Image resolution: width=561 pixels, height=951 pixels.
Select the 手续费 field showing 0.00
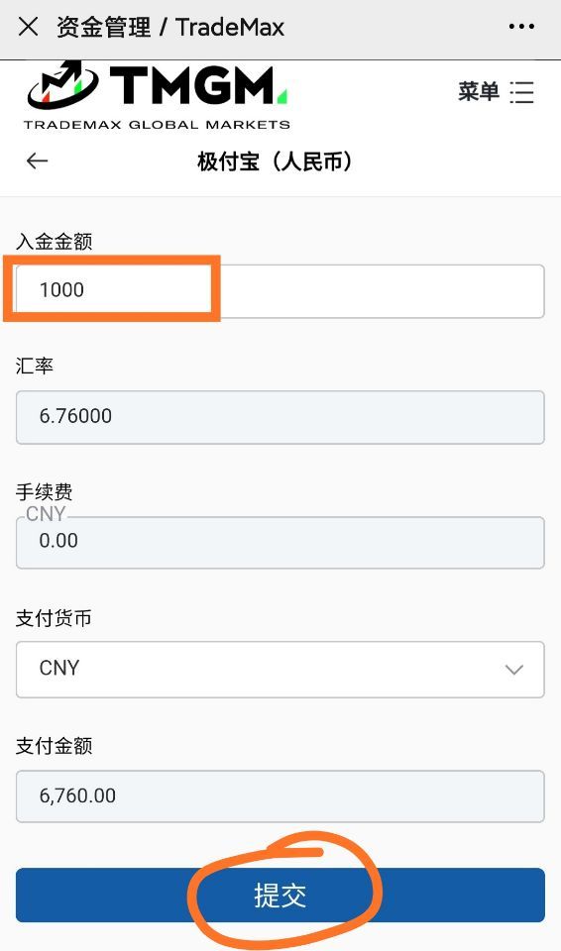pos(280,542)
